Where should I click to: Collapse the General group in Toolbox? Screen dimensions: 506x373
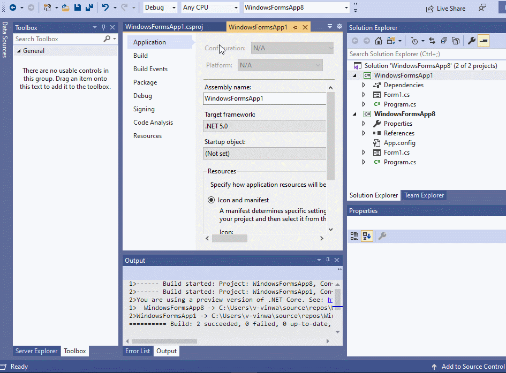[19, 51]
